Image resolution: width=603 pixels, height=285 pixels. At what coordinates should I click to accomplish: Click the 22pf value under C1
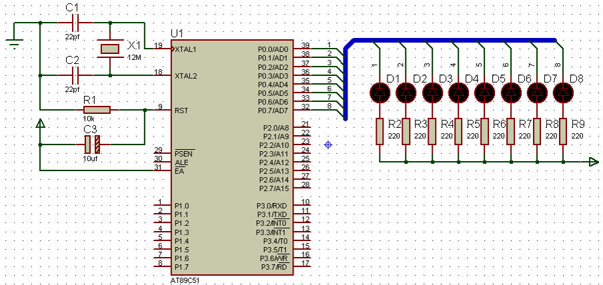click(x=72, y=38)
